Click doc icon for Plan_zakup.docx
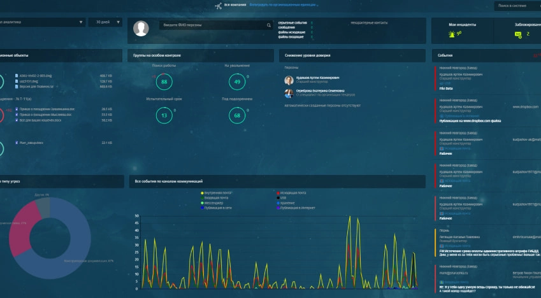 [x=17, y=143]
